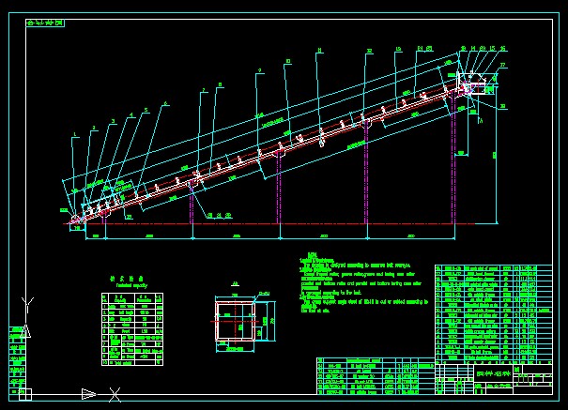Select the Technical capacity table
568x410 pixels.
131,330
